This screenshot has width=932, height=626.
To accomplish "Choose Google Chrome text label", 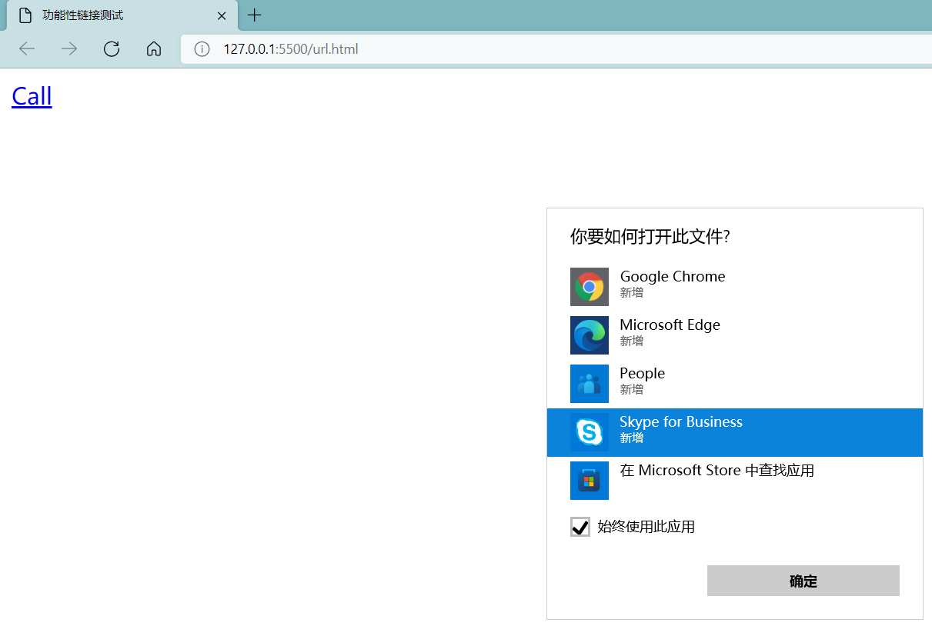I will (673, 276).
